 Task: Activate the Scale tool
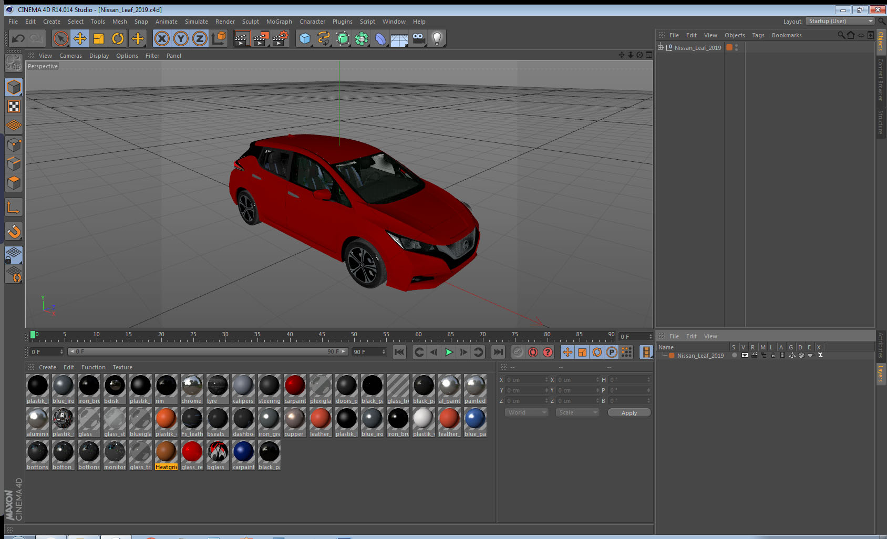pyautogui.click(x=99, y=38)
